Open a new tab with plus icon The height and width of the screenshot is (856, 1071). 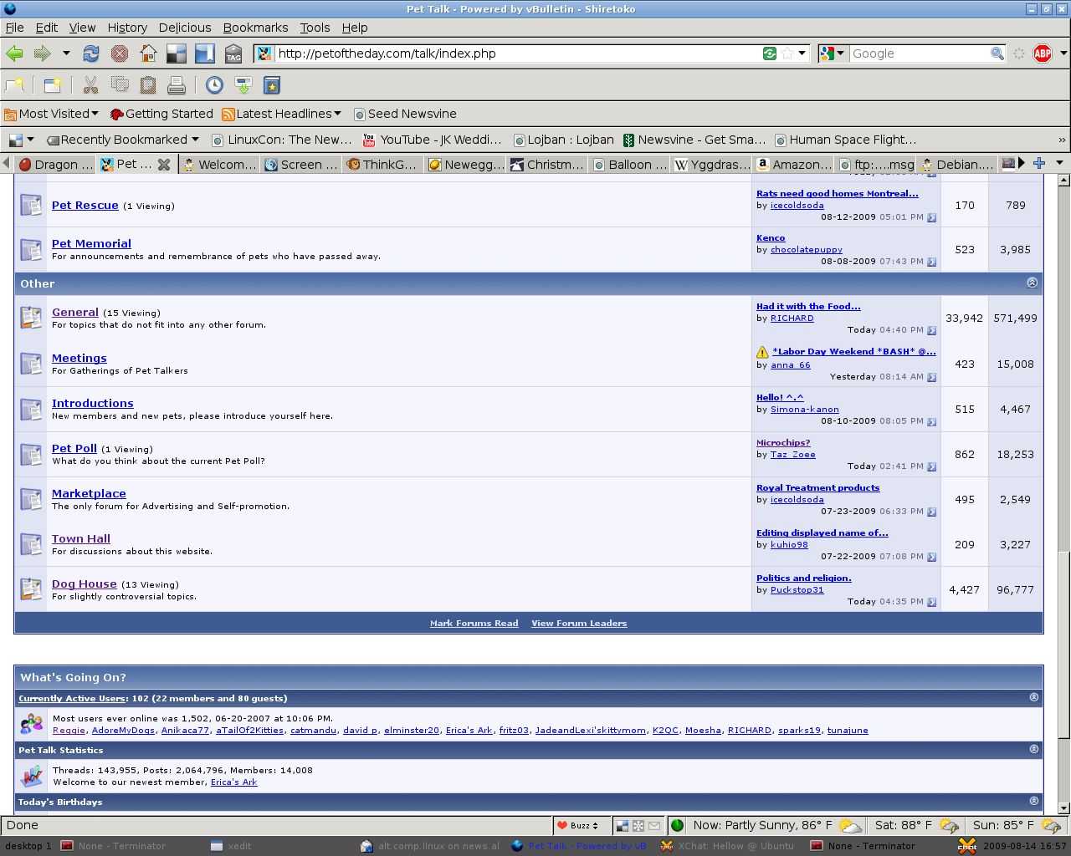pyautogui.click(x=1039, y=164)
